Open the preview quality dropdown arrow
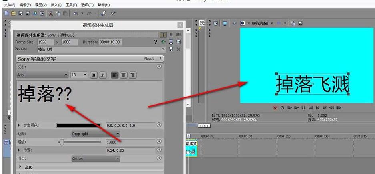 (272, 23)
